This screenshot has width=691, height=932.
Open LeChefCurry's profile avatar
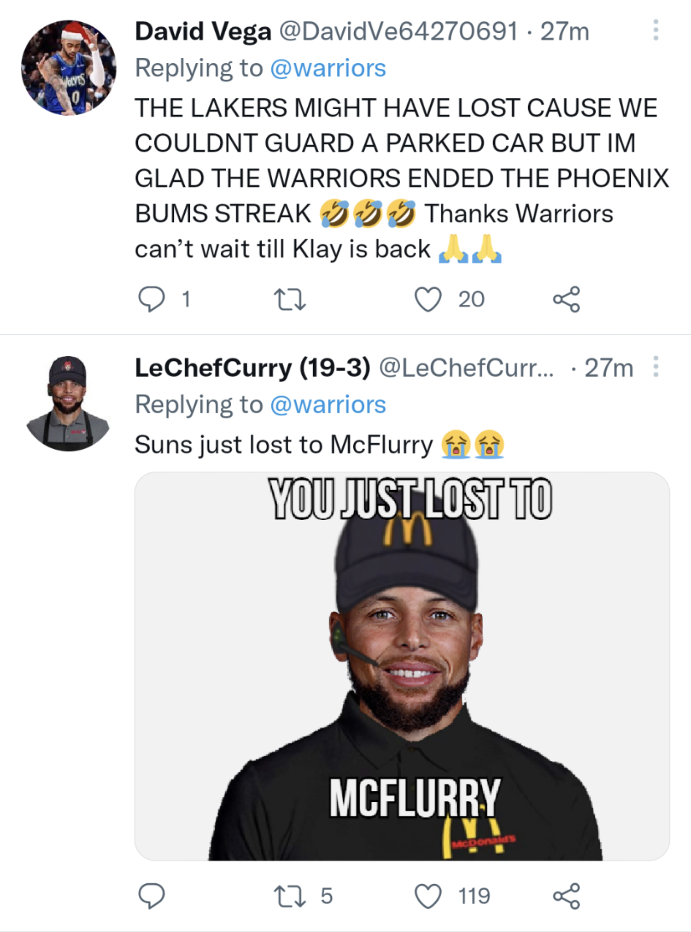point(68,404)
